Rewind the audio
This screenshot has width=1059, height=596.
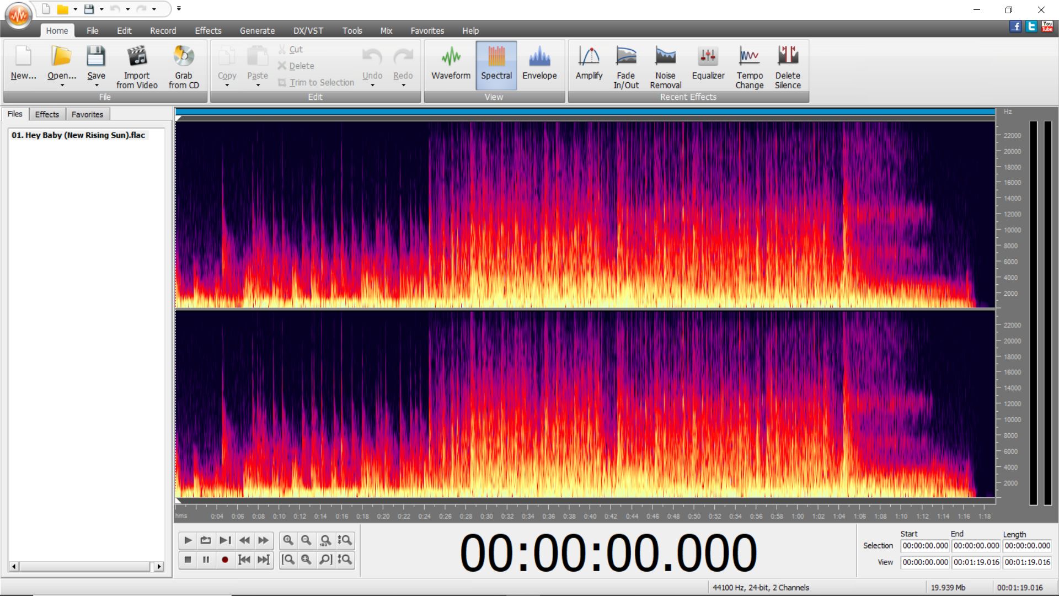pyautogui.click(x=244, y=540)
